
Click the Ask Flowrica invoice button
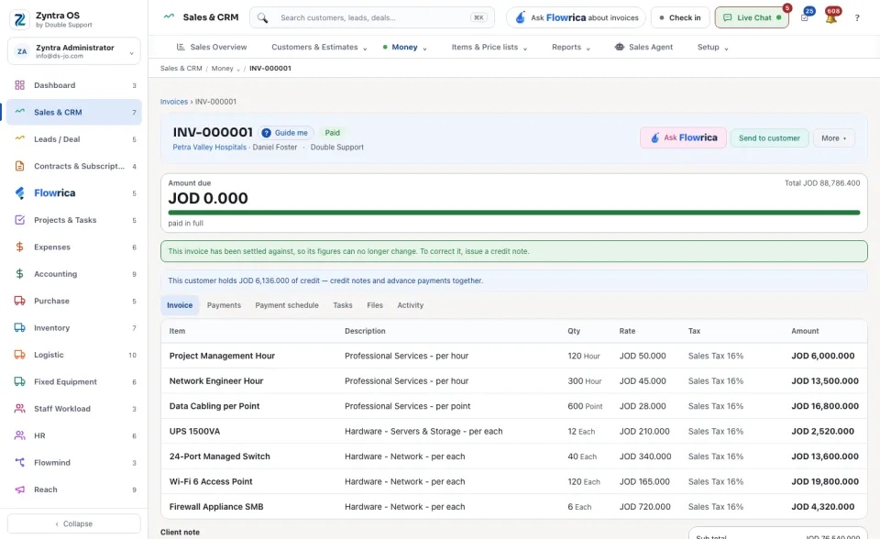pos(684,138)
